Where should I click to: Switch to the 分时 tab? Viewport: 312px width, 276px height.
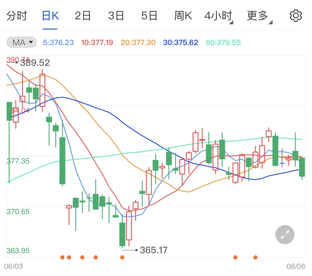tap(17, 16)
